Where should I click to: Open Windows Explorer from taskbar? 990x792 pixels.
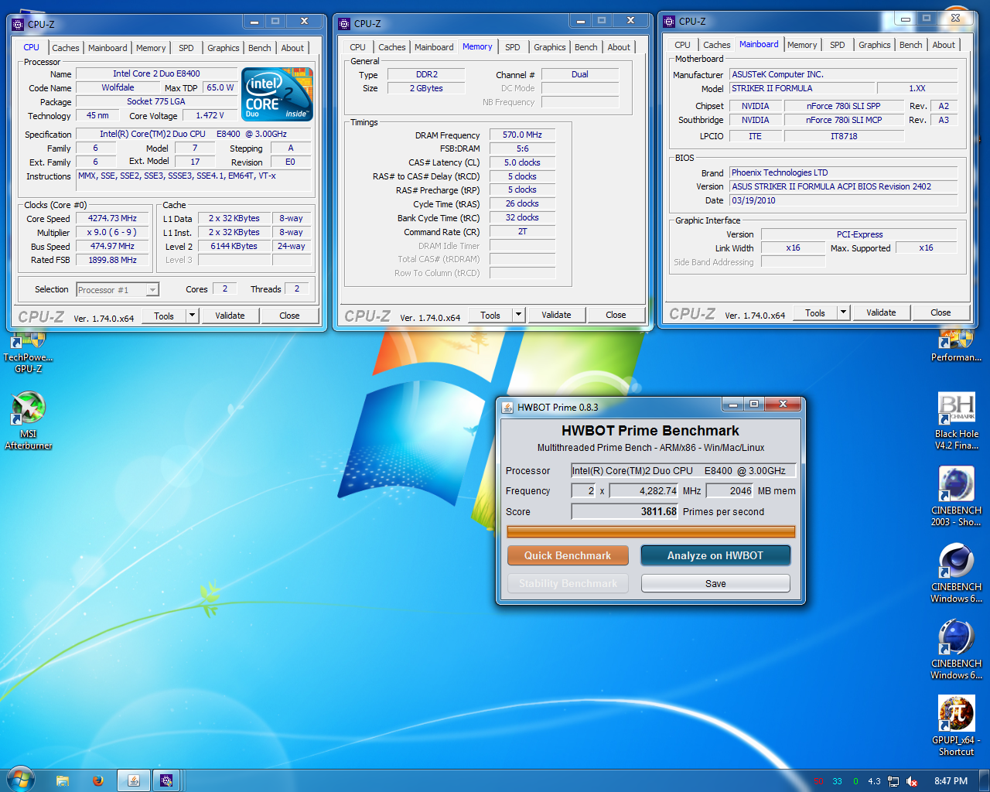pyautogui.click(x=63, y=780)
